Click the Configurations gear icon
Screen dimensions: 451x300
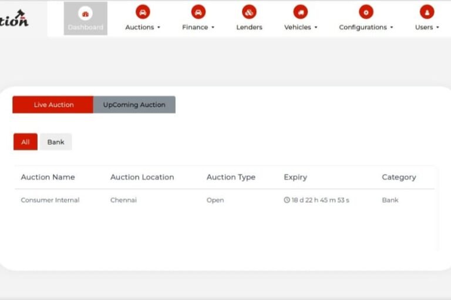(x=366, y=12)
